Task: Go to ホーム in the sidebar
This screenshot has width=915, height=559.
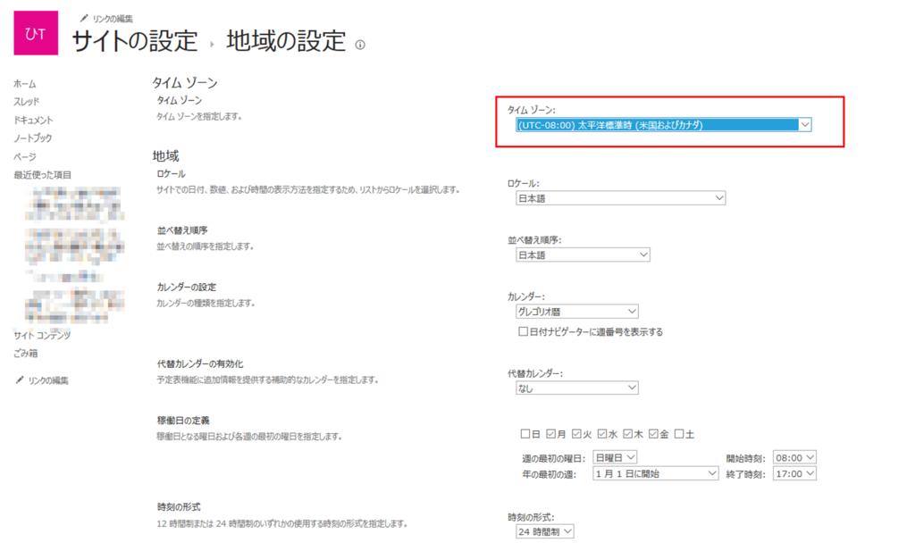Action: coord(25,84)
